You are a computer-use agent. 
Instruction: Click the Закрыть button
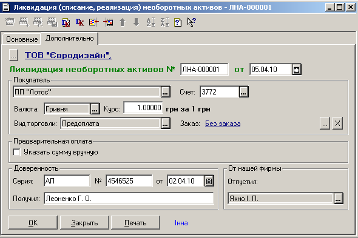(84, 223)
